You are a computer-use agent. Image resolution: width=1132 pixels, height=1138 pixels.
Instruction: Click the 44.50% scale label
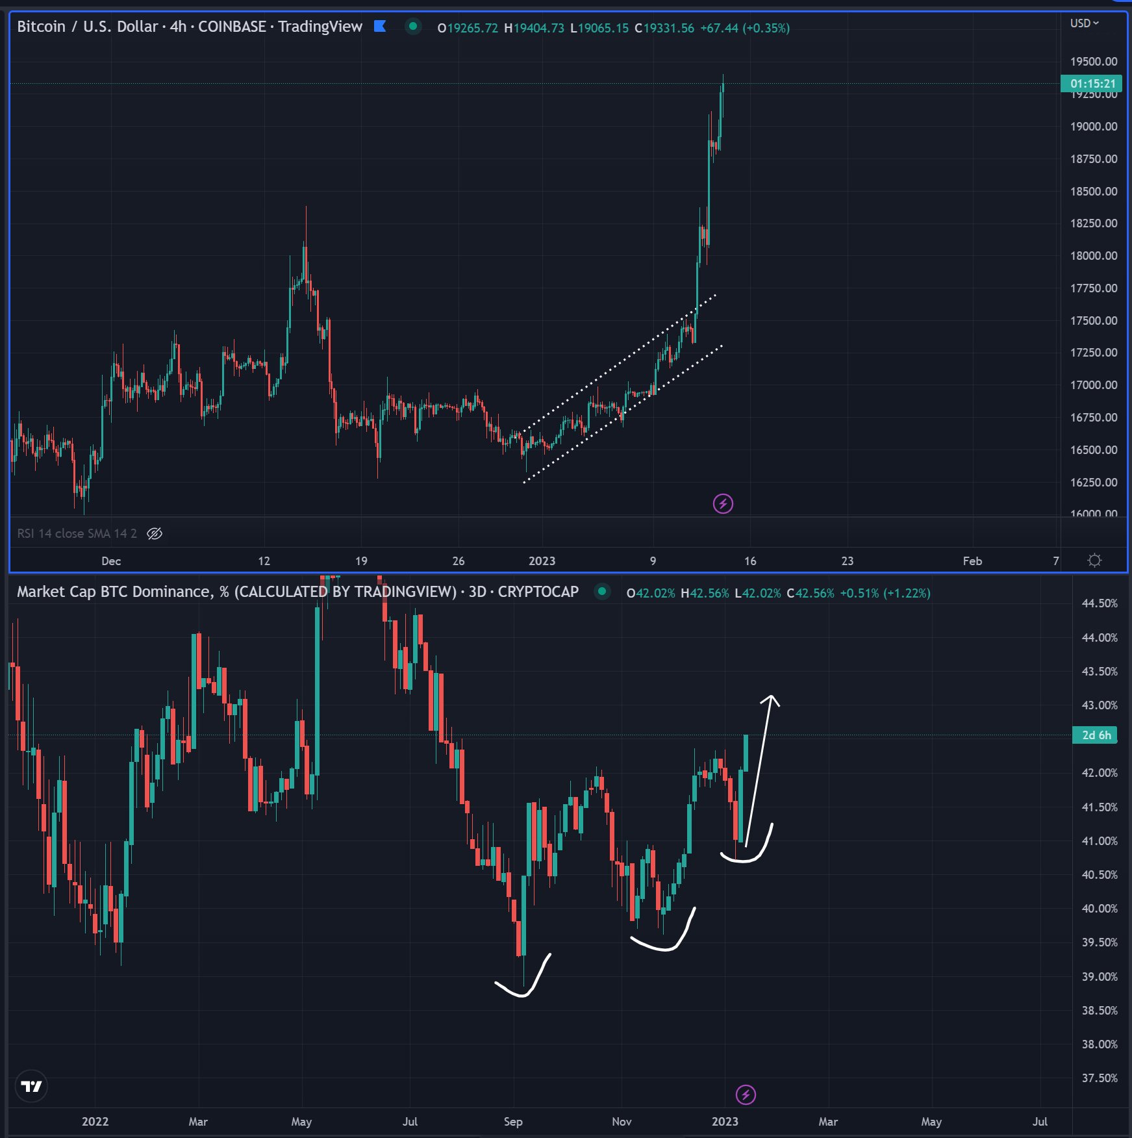pyautogui.click(x=1100, y=603)
